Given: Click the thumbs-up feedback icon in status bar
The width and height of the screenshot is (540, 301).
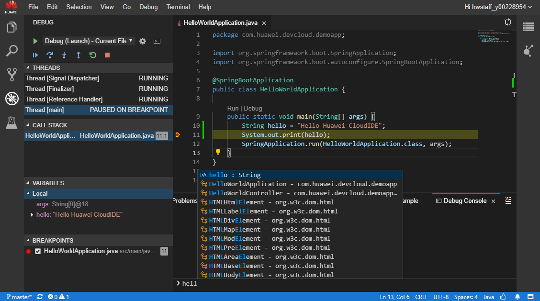Looking at the screenshot, I should (503, 297).
